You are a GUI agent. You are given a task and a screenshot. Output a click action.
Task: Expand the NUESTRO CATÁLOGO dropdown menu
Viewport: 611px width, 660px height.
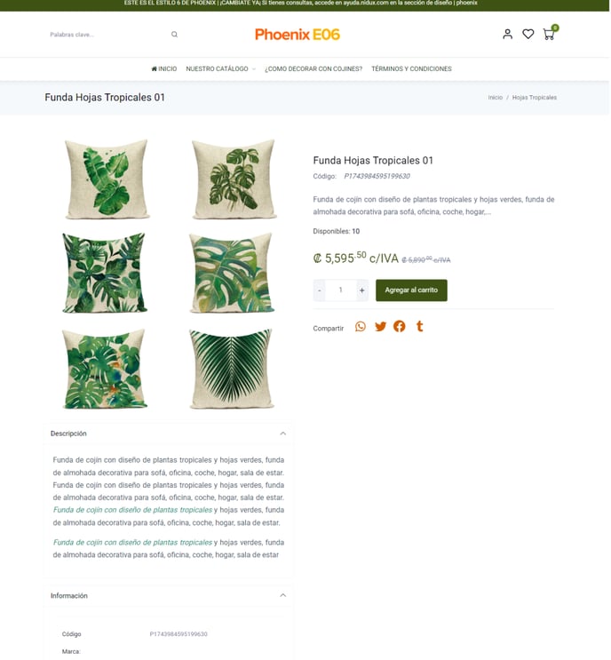click(220, 68)
